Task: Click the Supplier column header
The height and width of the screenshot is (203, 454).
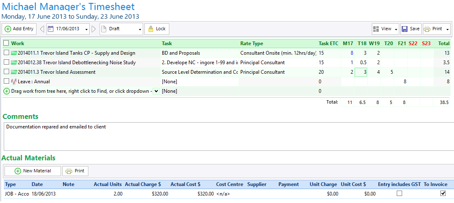Action: (x=257, y=184)
